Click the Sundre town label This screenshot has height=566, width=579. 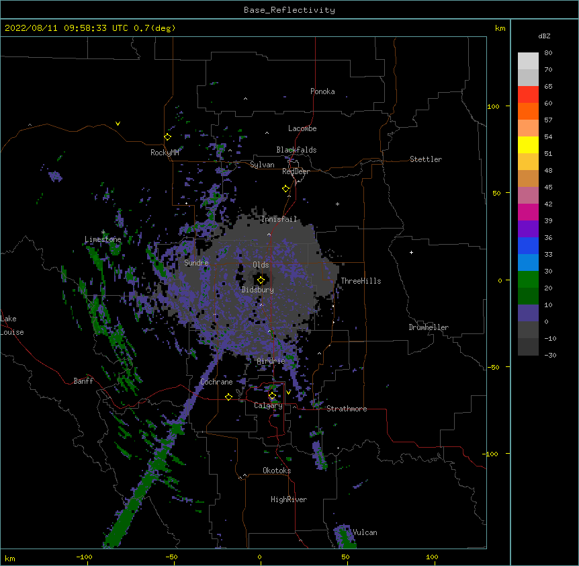(x=196, y=263)
